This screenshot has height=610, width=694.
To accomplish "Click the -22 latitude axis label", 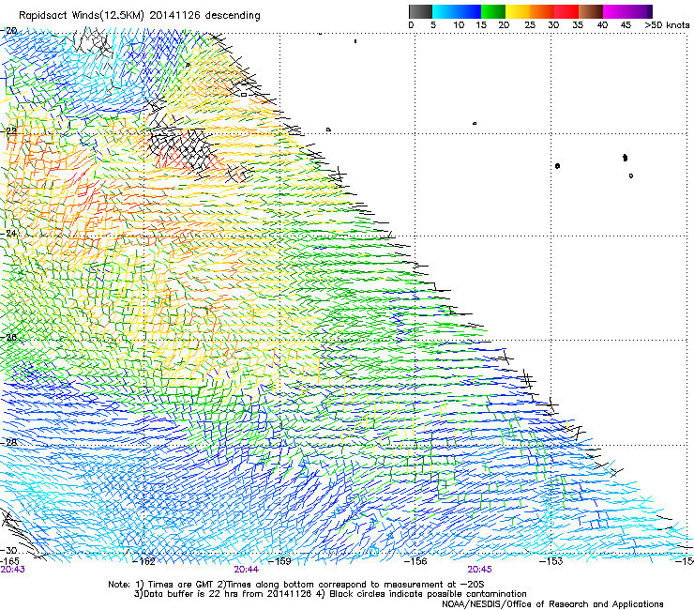I will click(8, 131).
